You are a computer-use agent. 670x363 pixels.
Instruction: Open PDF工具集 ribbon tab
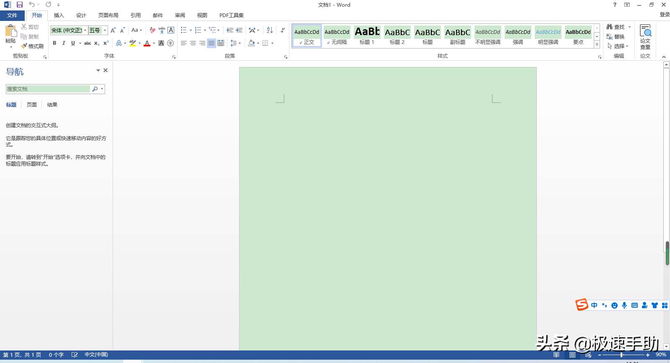232,15
